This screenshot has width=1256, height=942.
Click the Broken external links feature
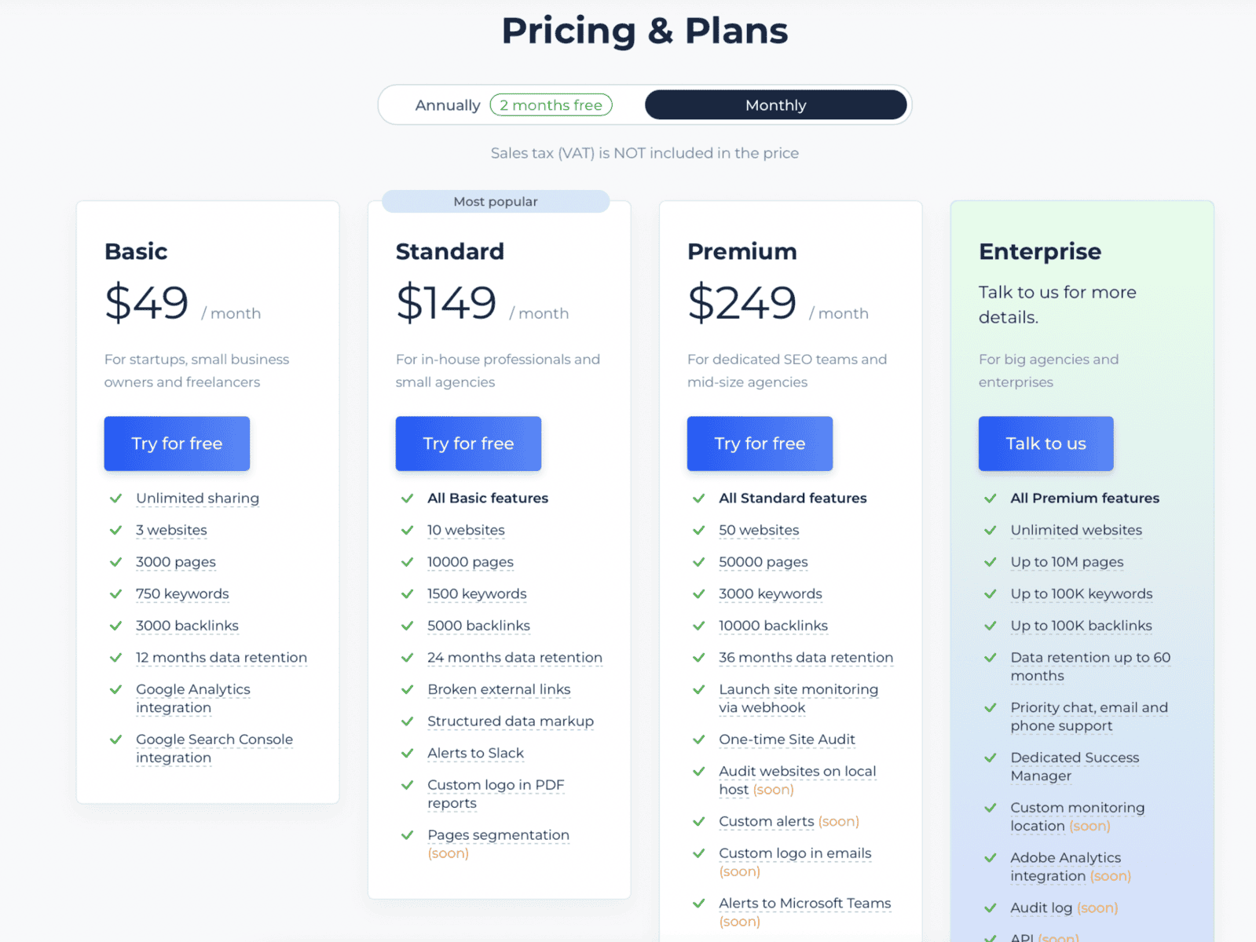click(x=499, y=689)
